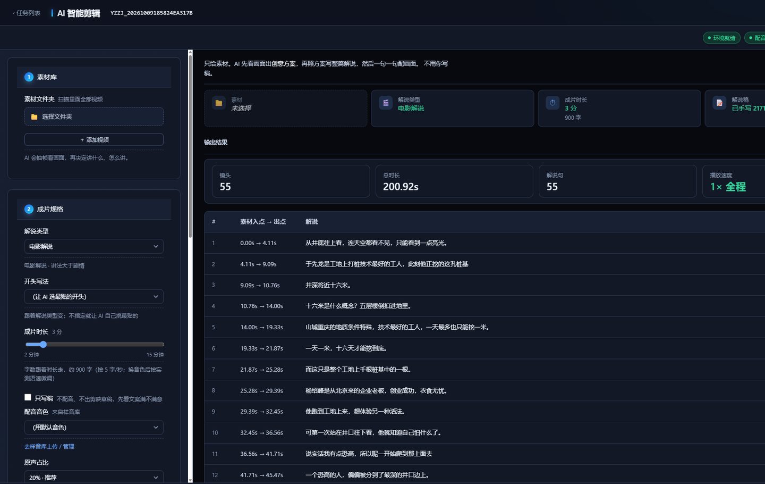The width and height of the screenshot is (765, 484).
Task: Click the scrollbar down arrow of left panel
Action: (x=190, y=480)
